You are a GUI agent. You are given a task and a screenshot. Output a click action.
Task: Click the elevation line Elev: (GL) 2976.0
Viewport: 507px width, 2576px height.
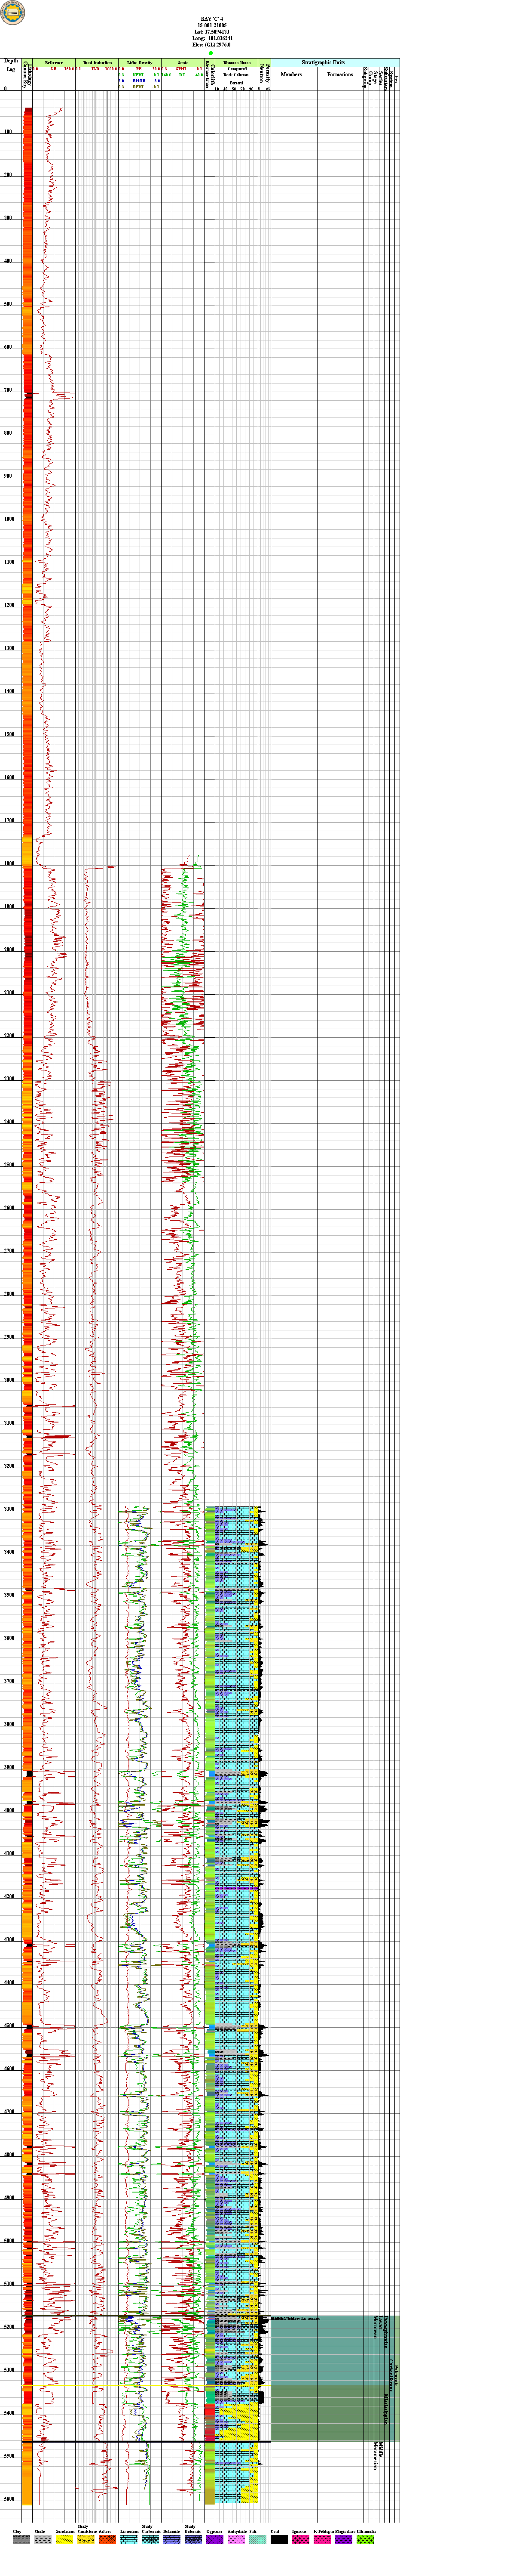click(211, 45)
